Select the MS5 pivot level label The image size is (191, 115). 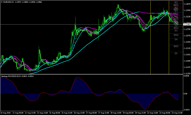tap(176, 46)
